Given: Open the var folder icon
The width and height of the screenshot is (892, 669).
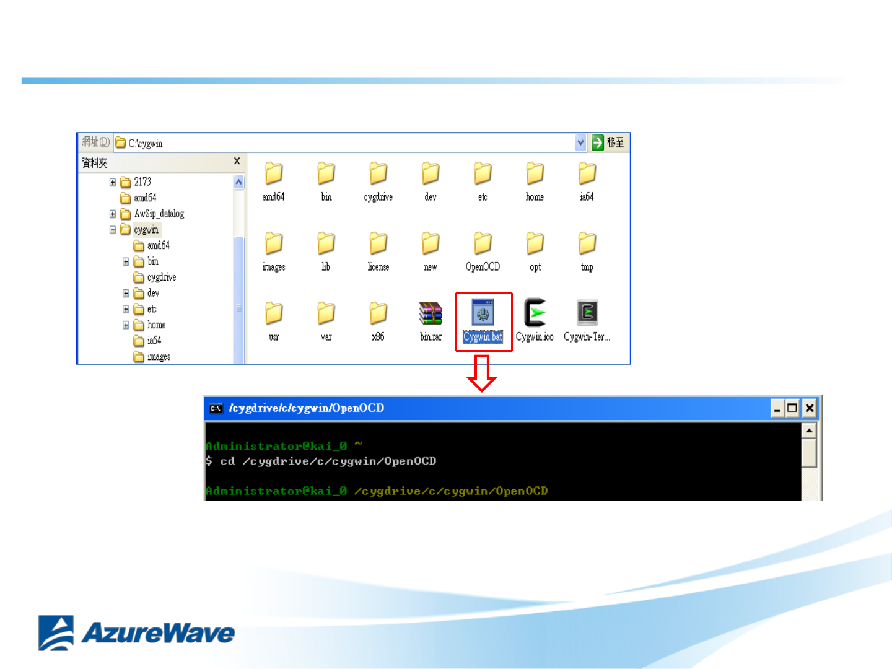Looking at the screenshot, I should pos(326,314).
